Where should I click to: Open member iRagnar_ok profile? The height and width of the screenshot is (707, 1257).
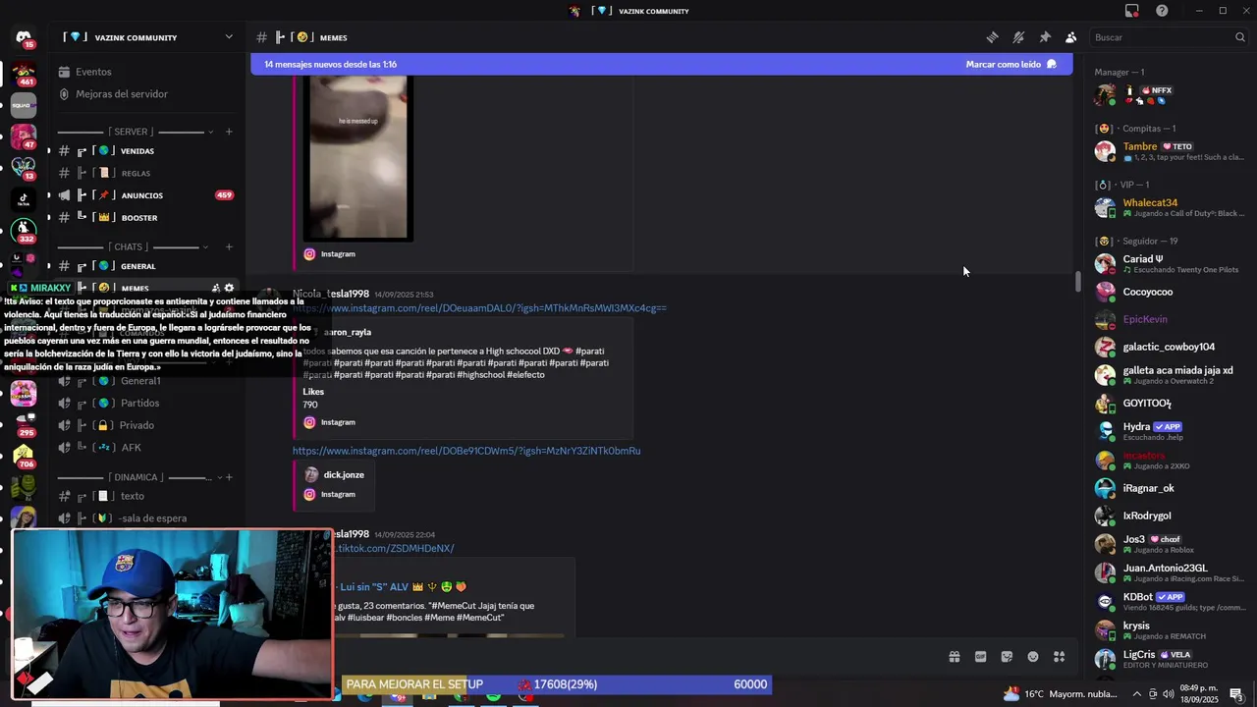1170,488
